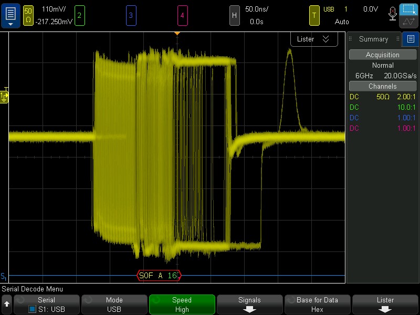This screenshot has height=315, width=420.
Task: Select the channel 1 50 ohm indicator
Action: click(x=28, y=16)
